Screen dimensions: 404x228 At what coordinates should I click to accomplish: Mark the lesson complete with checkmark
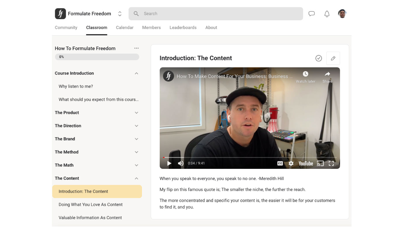319,58
